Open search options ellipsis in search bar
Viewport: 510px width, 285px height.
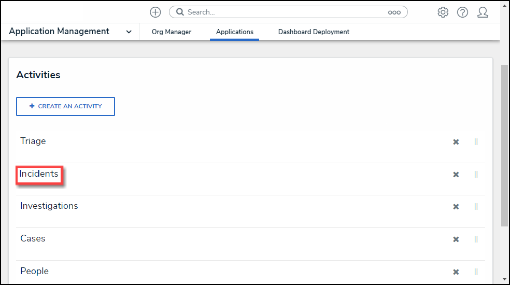pos(394,12)
